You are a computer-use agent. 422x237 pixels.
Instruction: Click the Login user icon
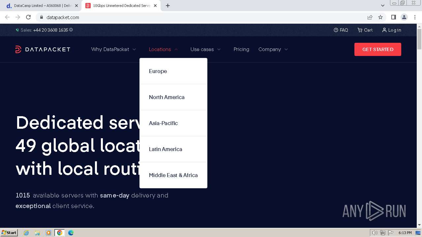coord(384,30)
